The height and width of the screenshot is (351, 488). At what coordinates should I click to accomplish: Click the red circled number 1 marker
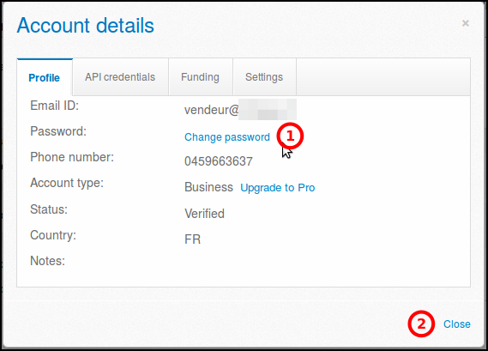click(290, 136)
